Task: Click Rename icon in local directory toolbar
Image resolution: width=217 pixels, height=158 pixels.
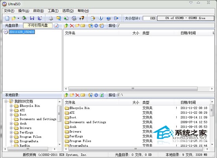Action: pos(83,95)
